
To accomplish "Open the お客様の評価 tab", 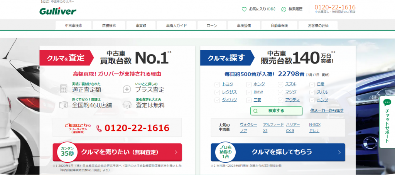I will pos(318,25).
